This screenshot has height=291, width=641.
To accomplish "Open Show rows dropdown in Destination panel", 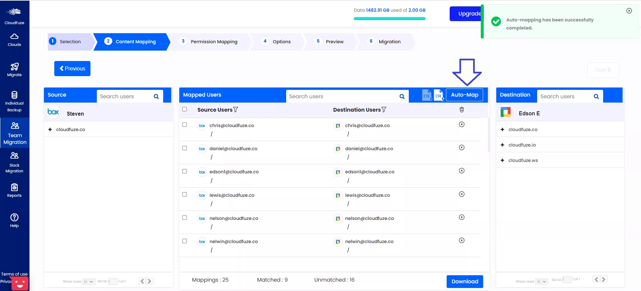I will tap(541, 282).
